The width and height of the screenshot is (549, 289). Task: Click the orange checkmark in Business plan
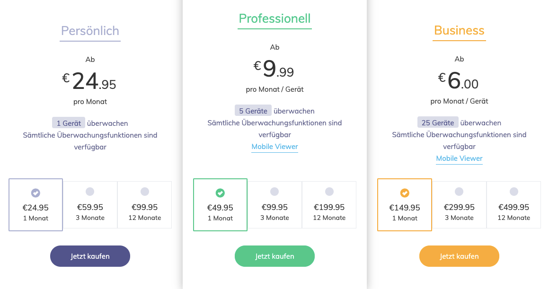point(405,192)
